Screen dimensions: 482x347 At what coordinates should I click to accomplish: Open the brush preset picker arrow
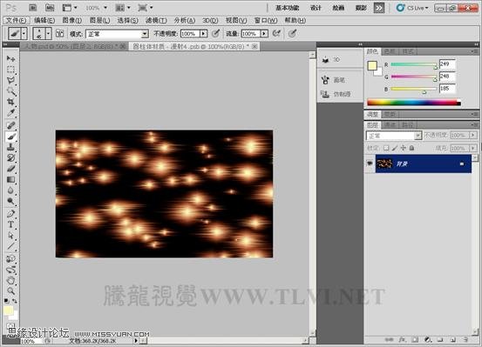point(48,33)
